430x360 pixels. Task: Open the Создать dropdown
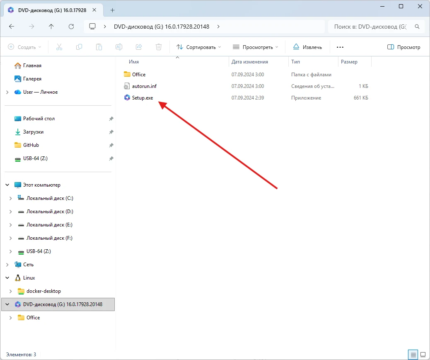click(x=25, y=47)
